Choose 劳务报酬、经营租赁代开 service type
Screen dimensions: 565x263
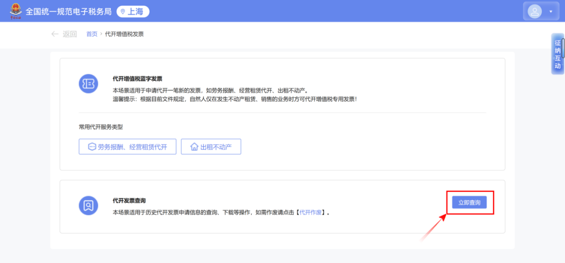click(128, 146)
